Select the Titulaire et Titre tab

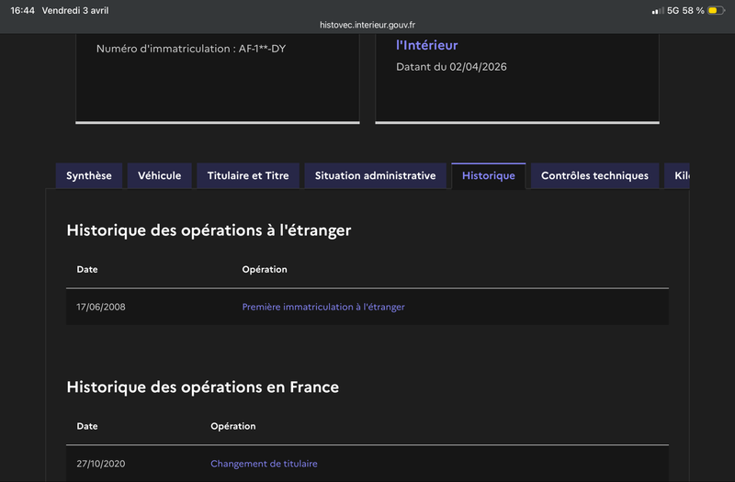(248, 175)
